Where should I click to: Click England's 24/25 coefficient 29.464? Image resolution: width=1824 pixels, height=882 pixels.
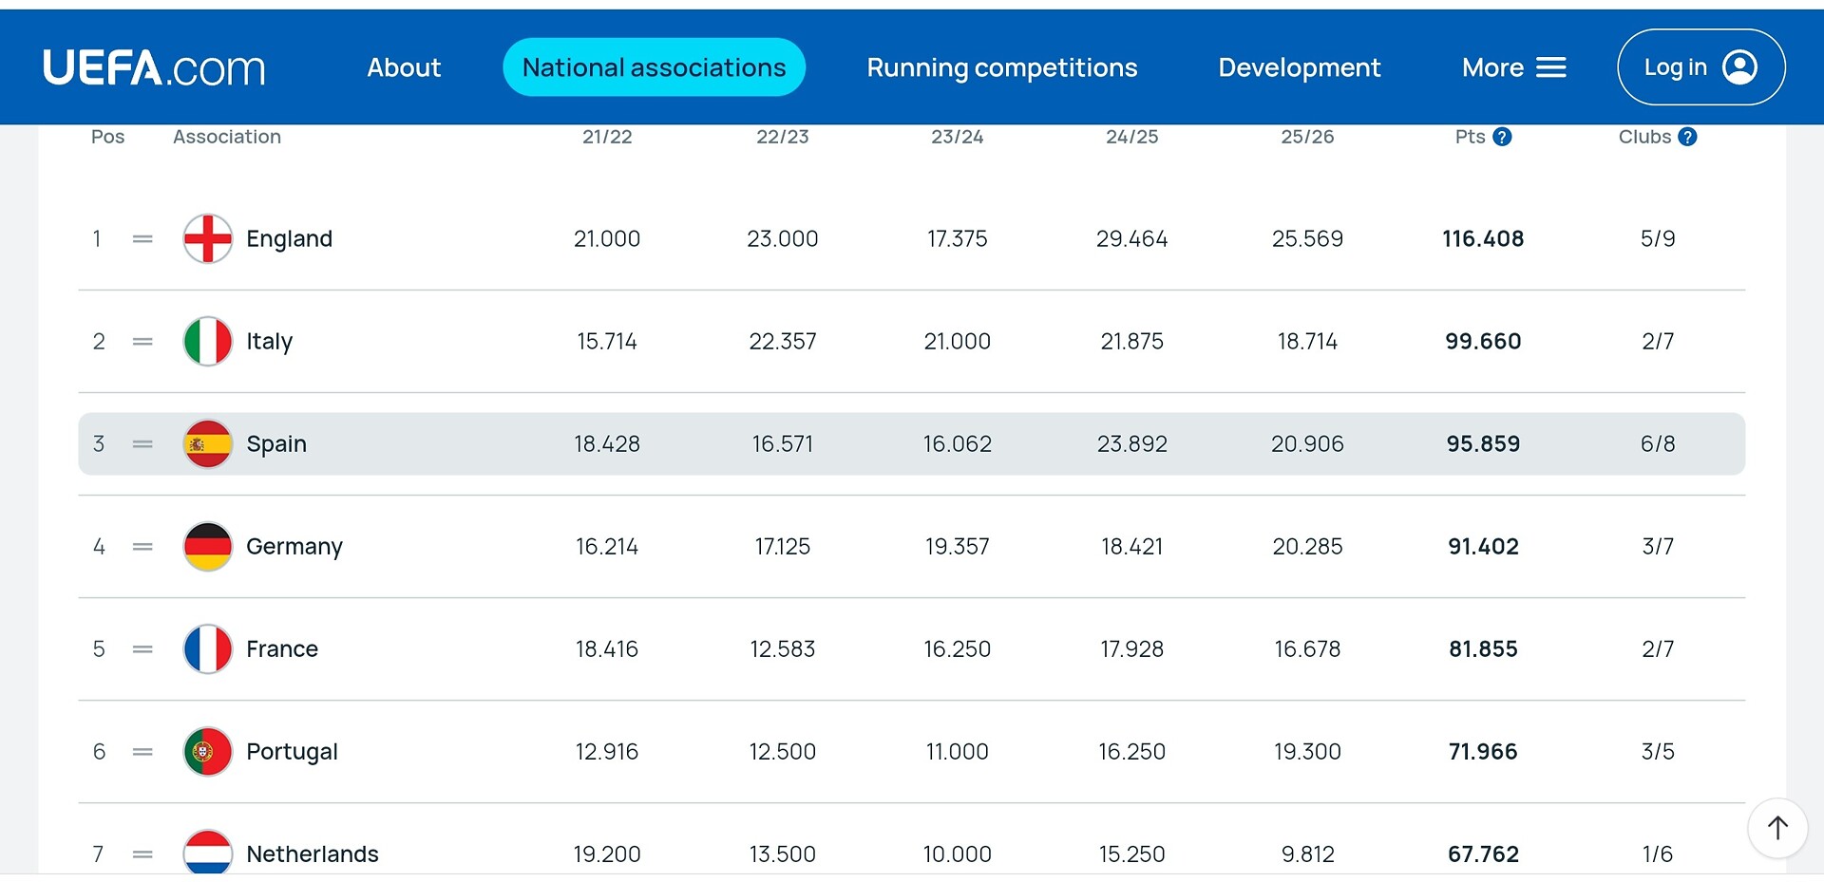1131,238
